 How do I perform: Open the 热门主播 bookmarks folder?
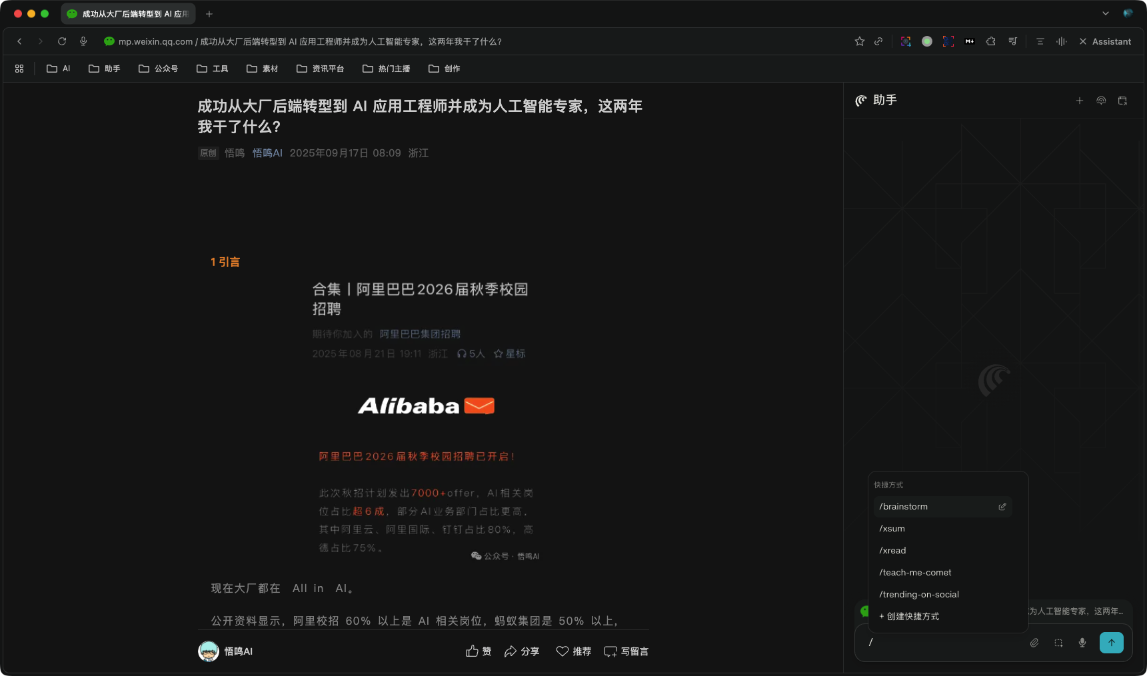click(x=387, y=69)
